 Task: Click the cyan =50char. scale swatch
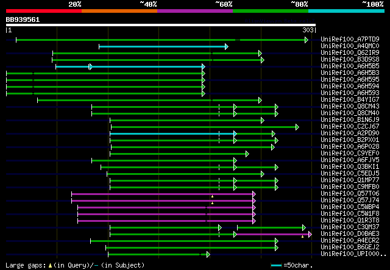(276, 265)
